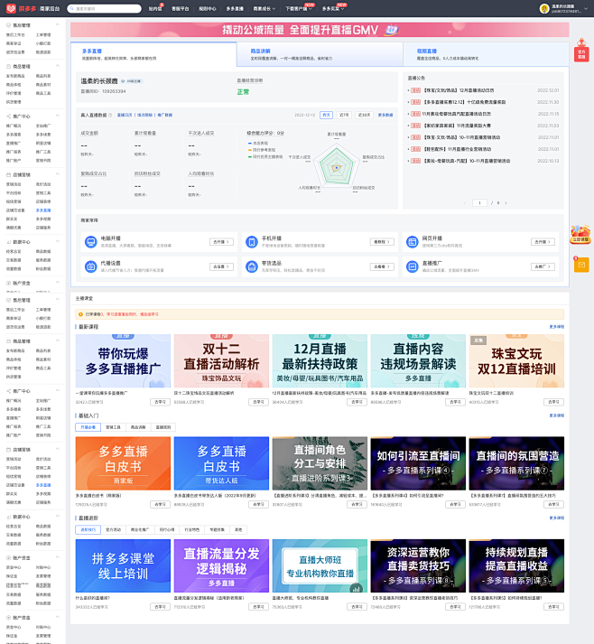Open 站内信 messages with red badge
Viewport: 594px width, 644px height.
click(x=155, y=9)
